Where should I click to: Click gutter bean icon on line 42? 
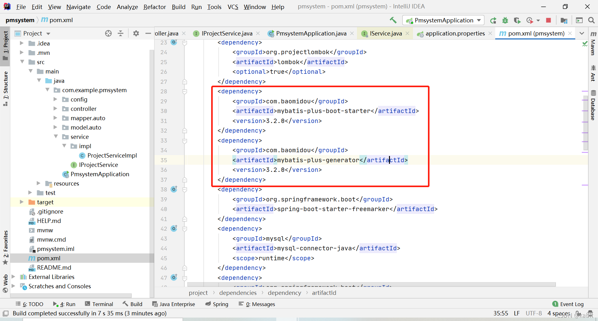(174, 228)
